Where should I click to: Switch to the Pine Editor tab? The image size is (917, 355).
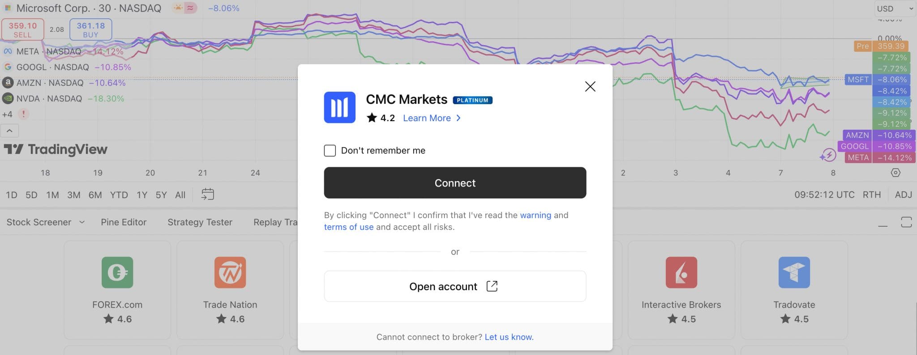(124, 222)
